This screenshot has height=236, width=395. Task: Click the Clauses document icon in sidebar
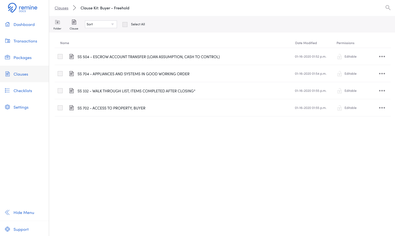(x=7, y=74)
